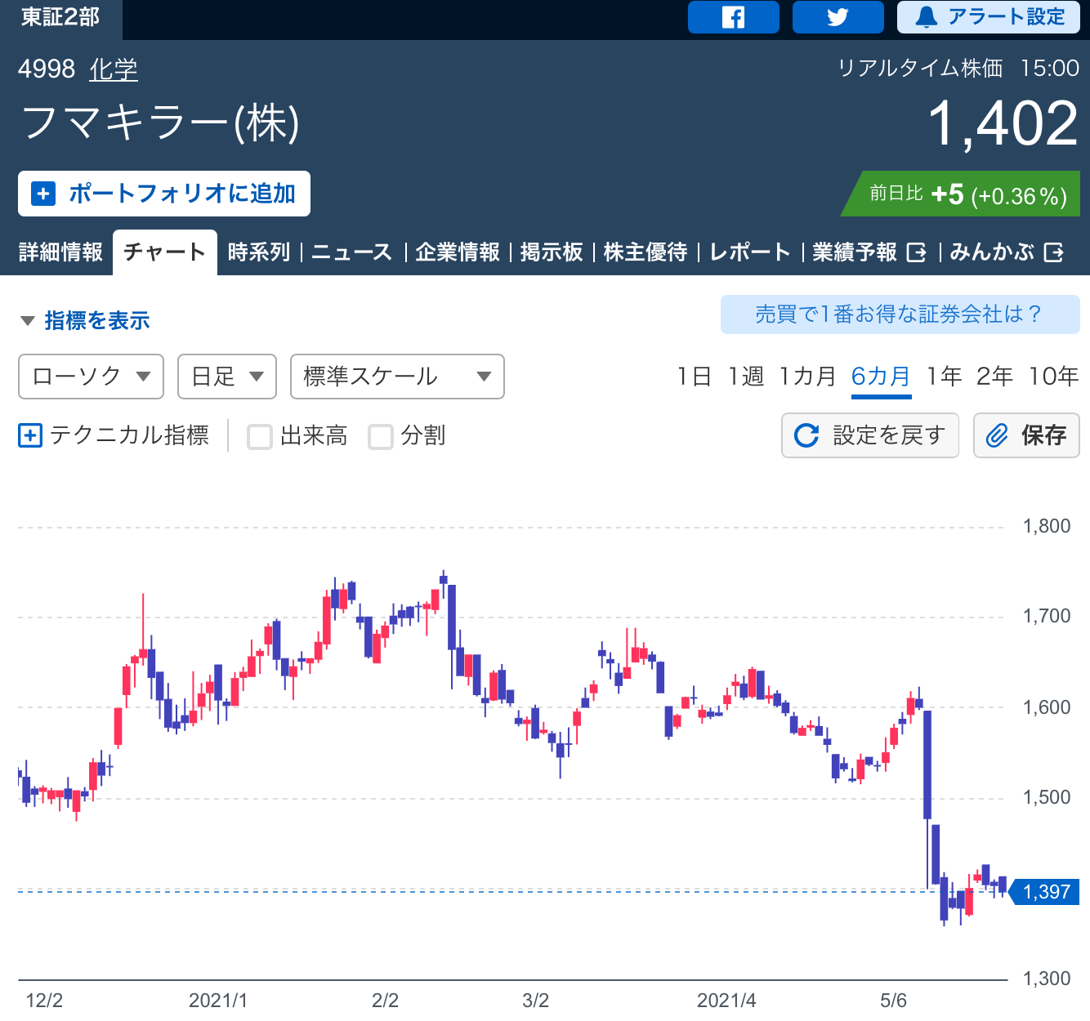Open 売買で1番お得な証券会社は？ banner
The image size is (1090, 1021).
(x=900, y=314)
